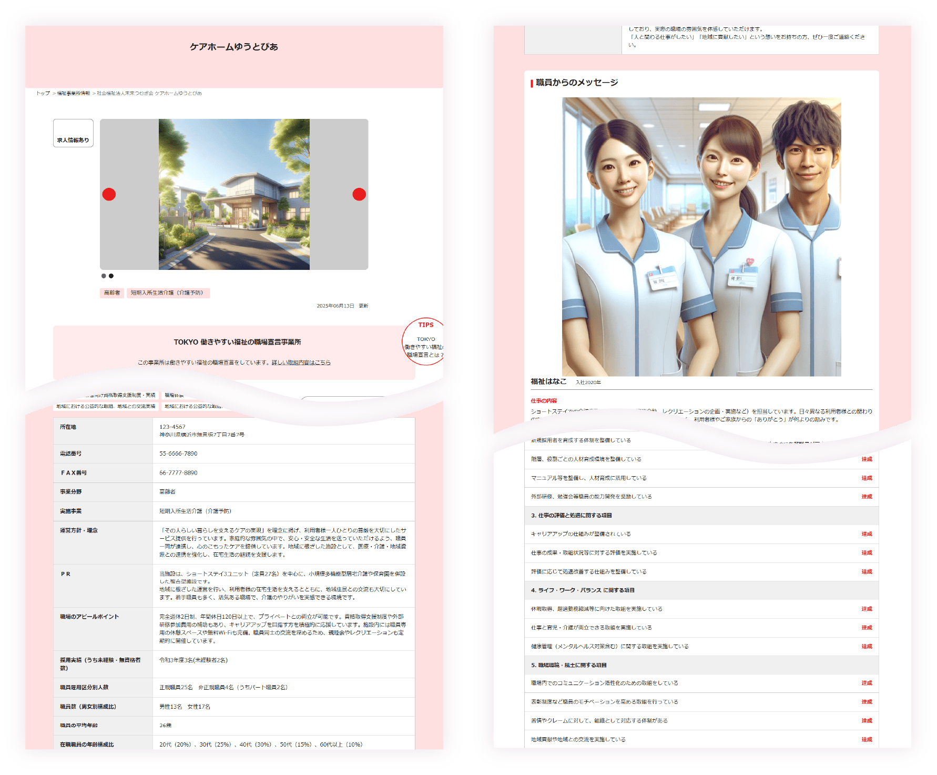
Task: Jump to 地域における公益的な取組、地域との交流実績 tag
Action: tap(106, 406)
